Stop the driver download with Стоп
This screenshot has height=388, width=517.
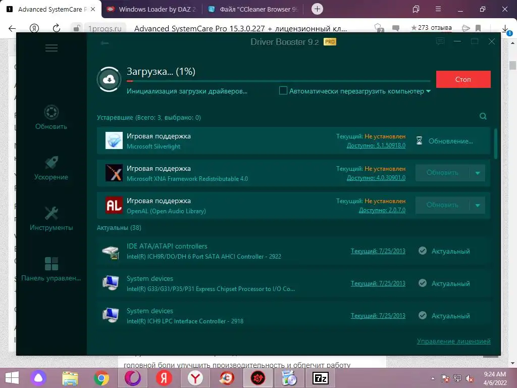tap(463, 79)
